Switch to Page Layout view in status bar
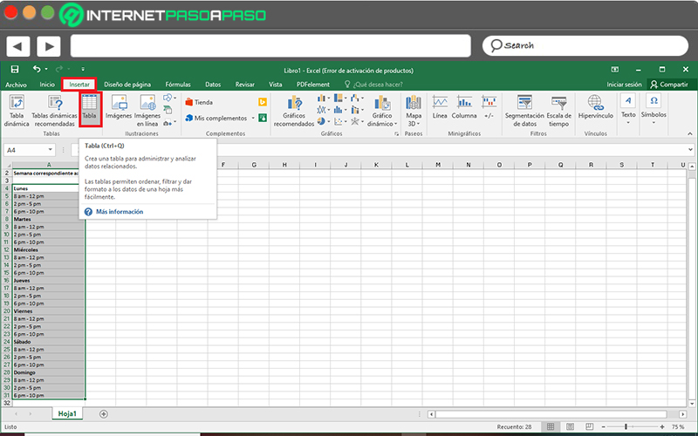 click(570, 426)
